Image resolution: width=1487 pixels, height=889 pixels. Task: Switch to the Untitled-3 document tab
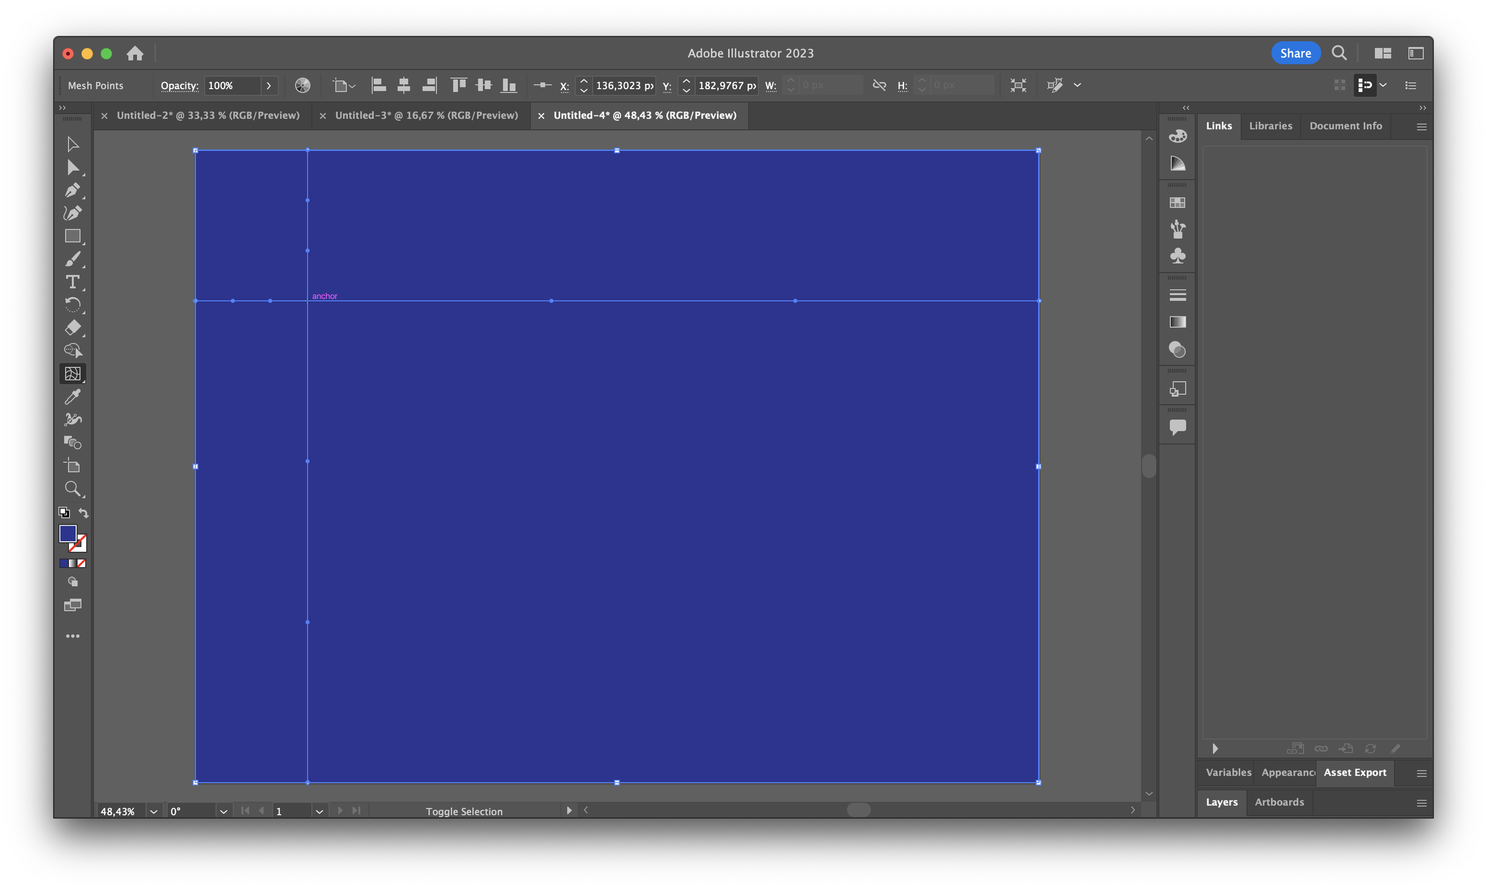coord(426,115)
